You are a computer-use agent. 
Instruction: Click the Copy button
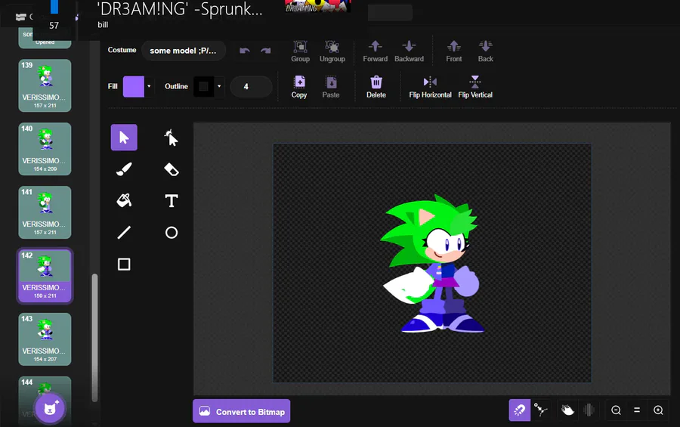[298, 87]
